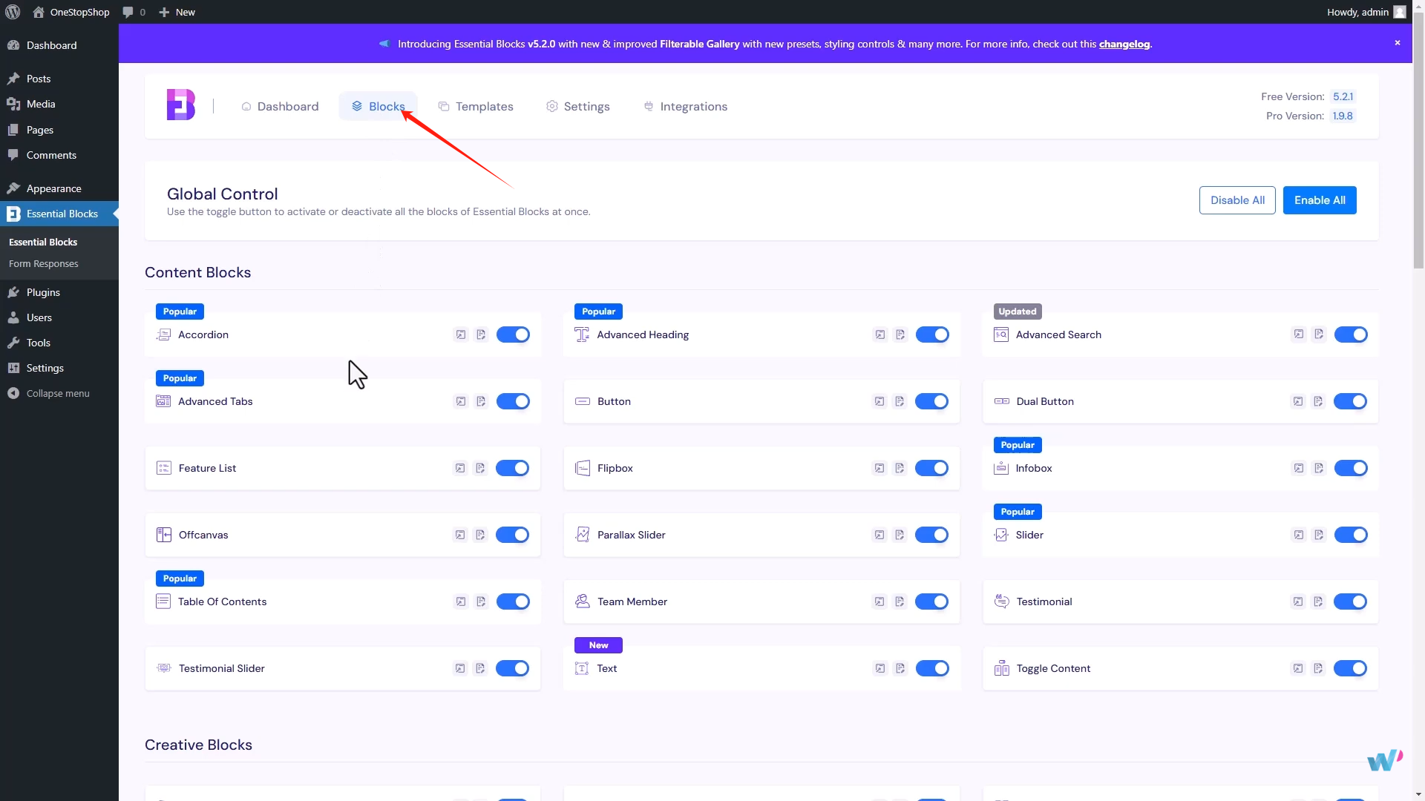Click Collapse menu at sidebar bottom
Screen dimensions: 1425x801
click(56, 393)
